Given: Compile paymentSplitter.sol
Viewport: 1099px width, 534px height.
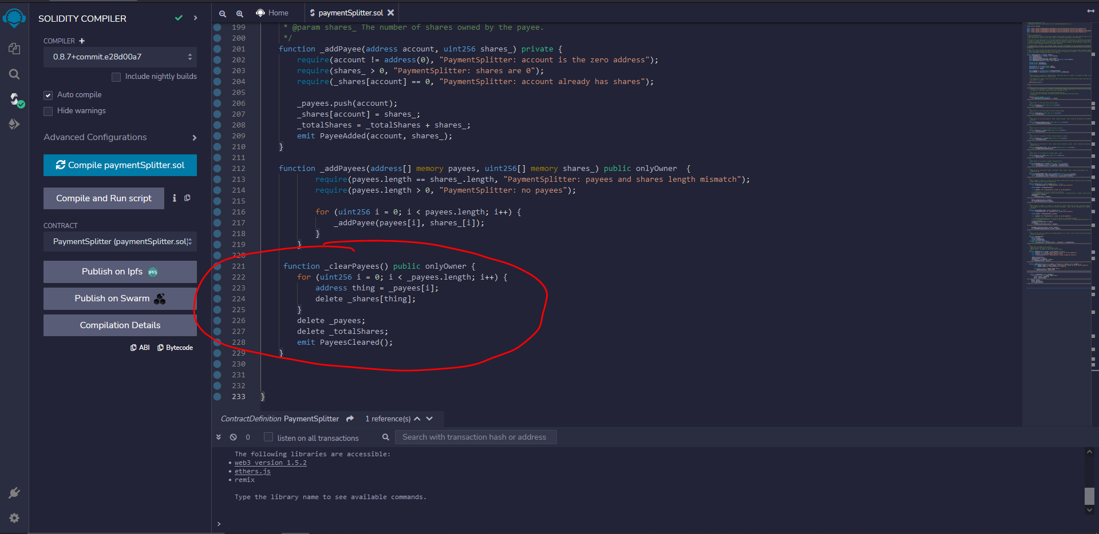Looking at the screenshot, I should click(x=120, y=165).
